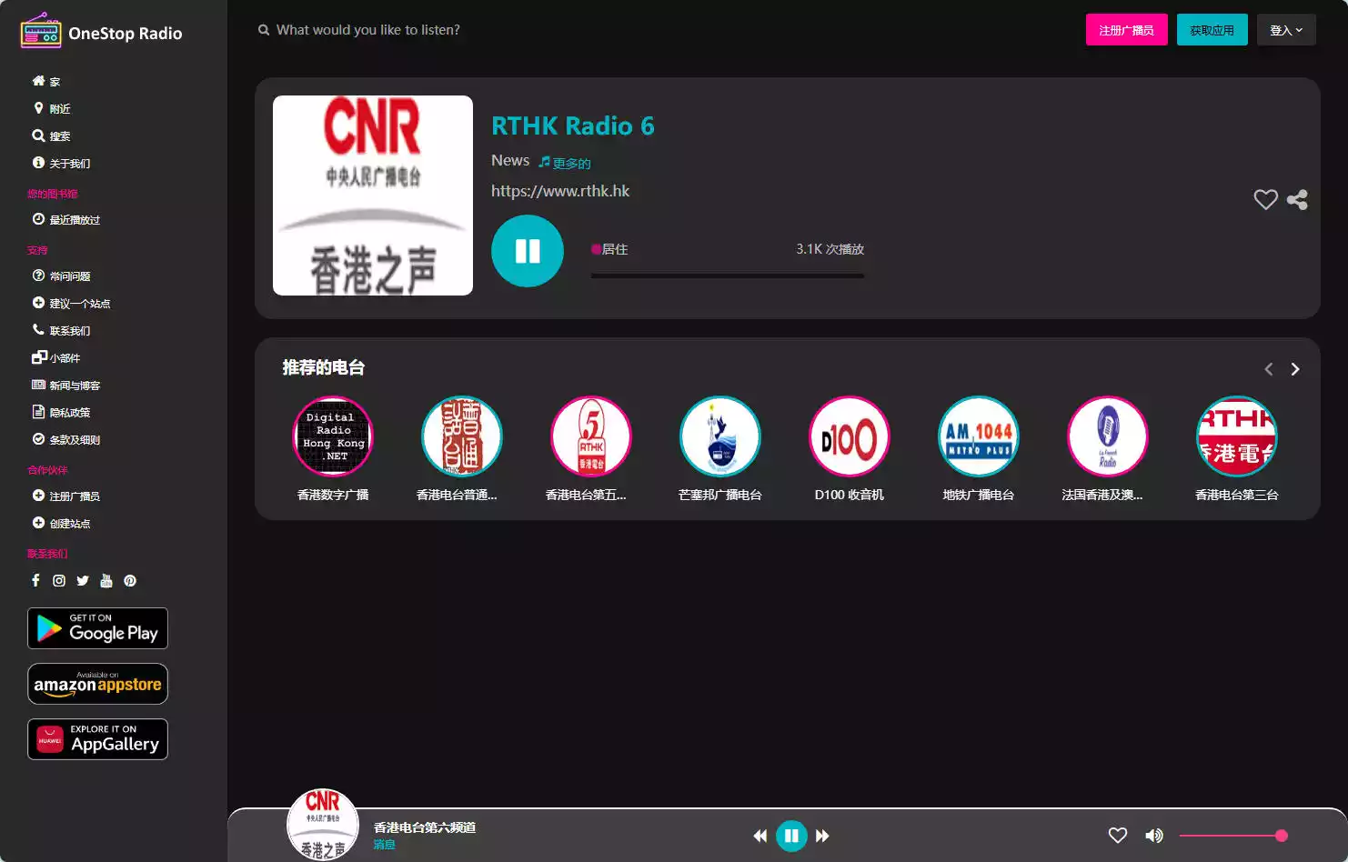
Task: Open the home (家) sidebar item
Action: [x=46, y=81]
